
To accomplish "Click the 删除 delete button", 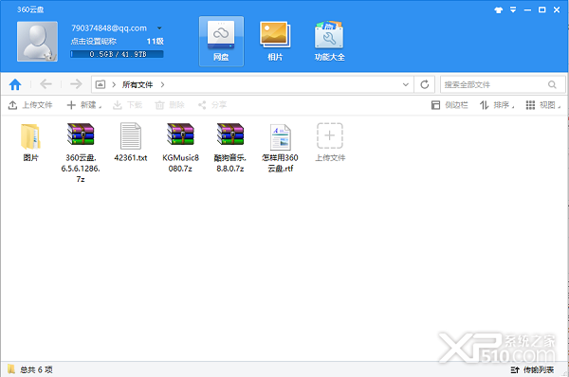I will (x=170, y=105).
